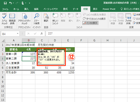
Task: Switch to the ホーム tab
Action: tap(16, 9)
